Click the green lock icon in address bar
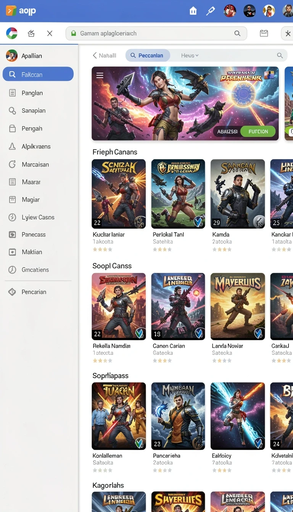The width and height of the screenshot is (293, 512). (74, 34)
